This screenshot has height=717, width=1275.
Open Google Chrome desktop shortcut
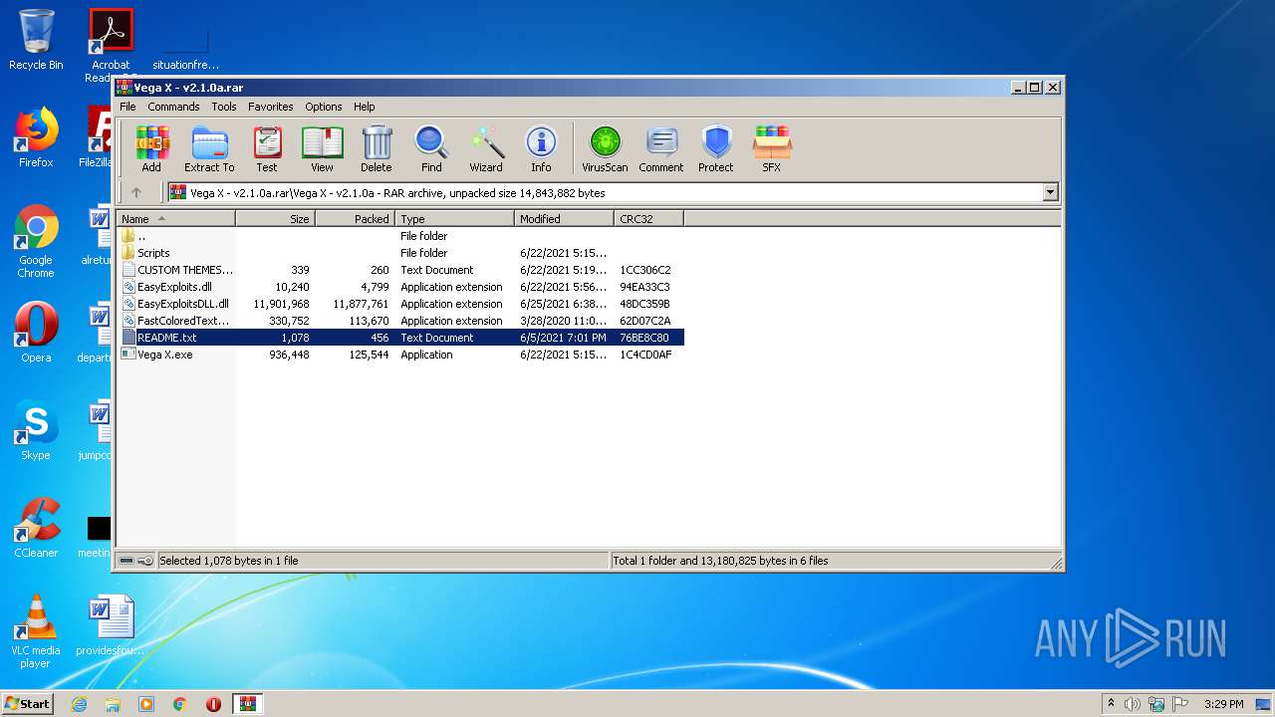36,241
